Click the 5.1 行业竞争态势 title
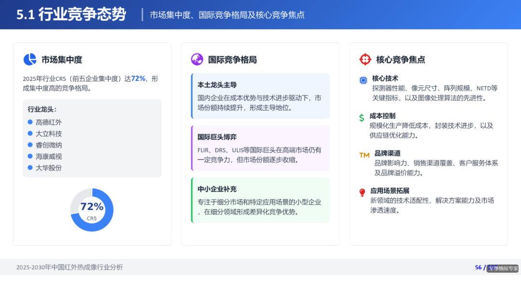Image resolution: width=521 pixels, height=293 pixels. 70,14
